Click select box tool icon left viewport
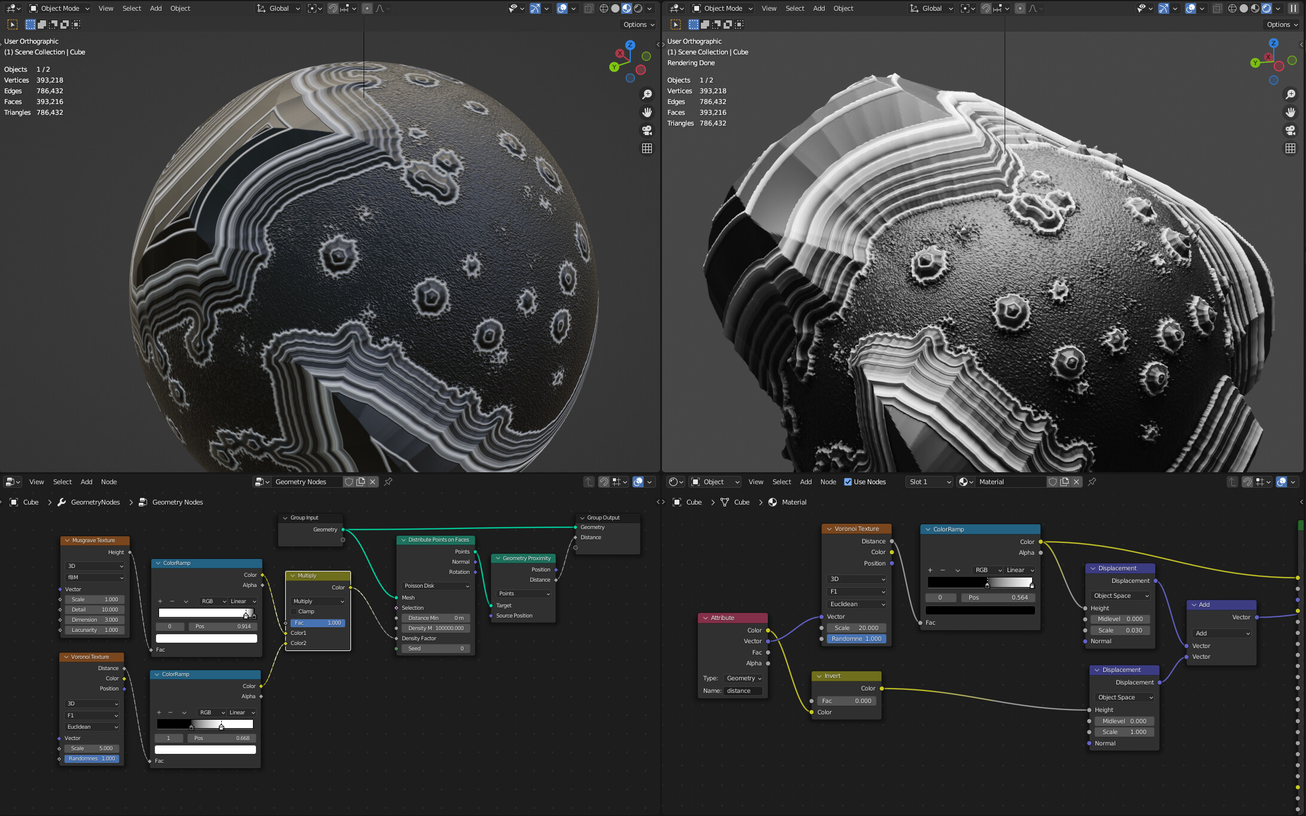 click(x=13, y=25)
